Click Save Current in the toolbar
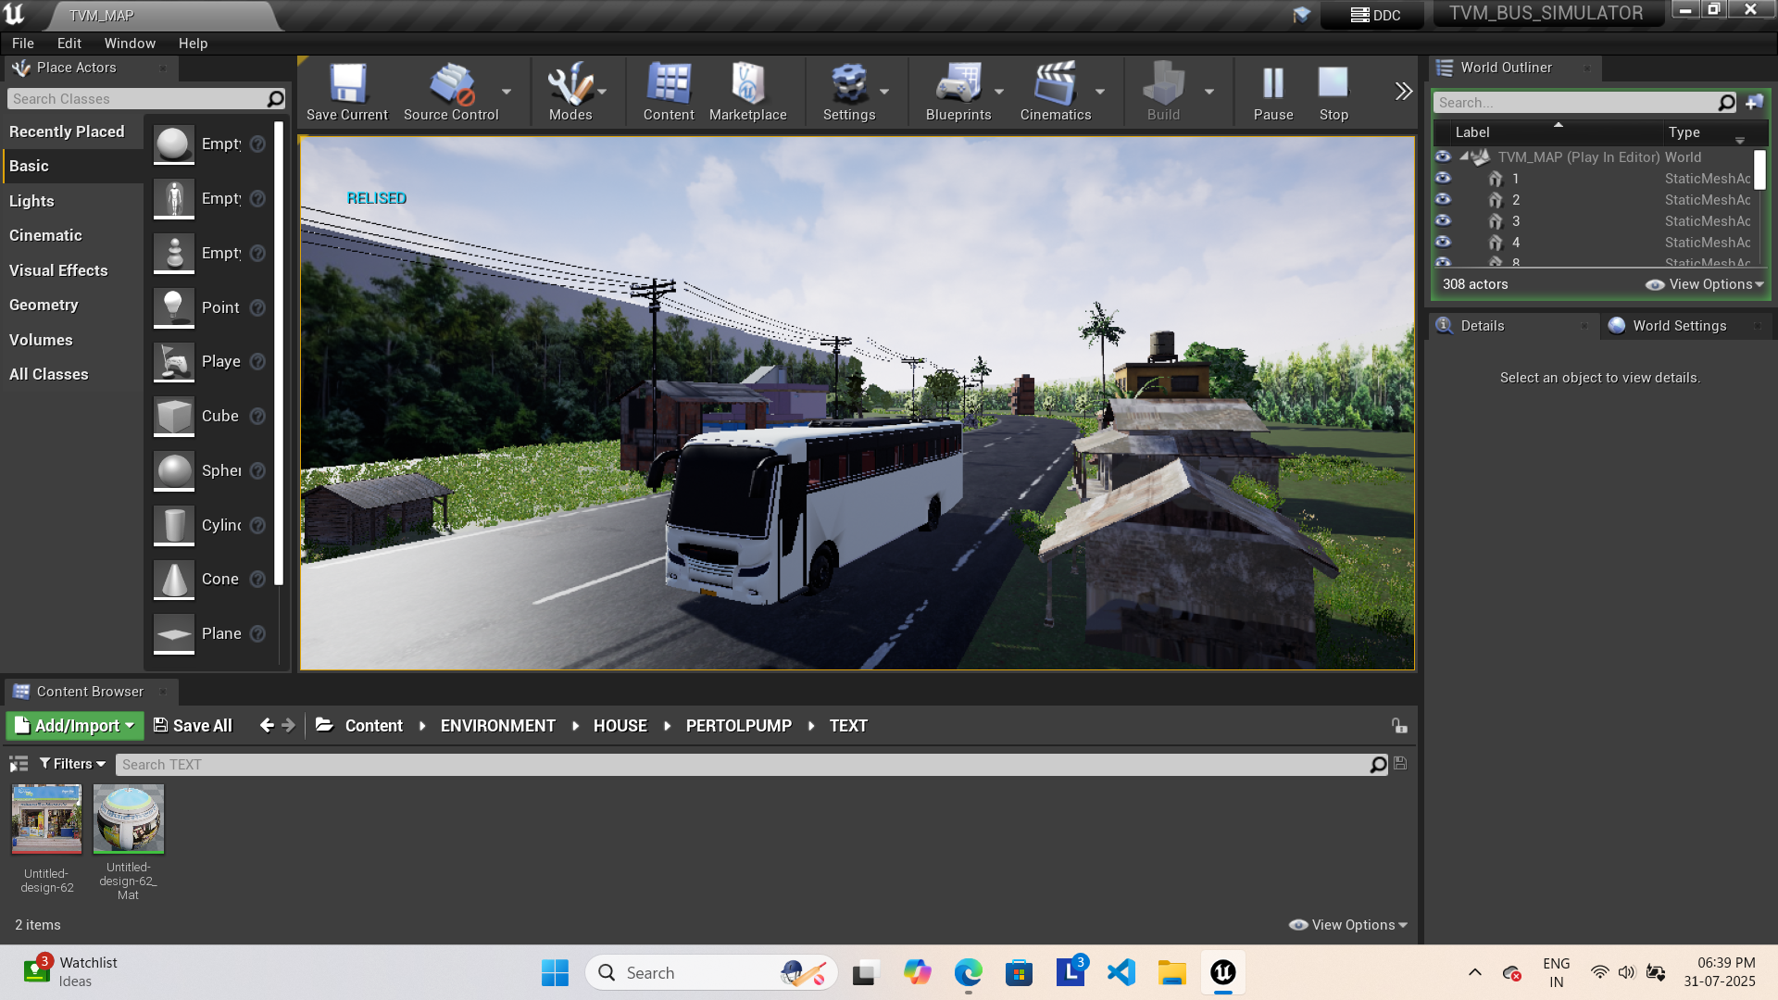Screen dimensions: 1778x1000 point(346,92)
